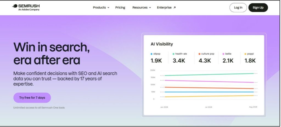Start the Try free for 7 days trial
281x127 pixels.
click(32, 98)
